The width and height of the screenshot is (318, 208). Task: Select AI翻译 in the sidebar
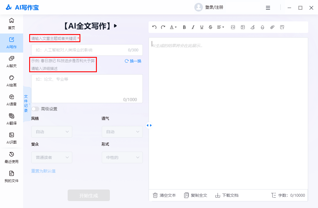tap(11, 119)
